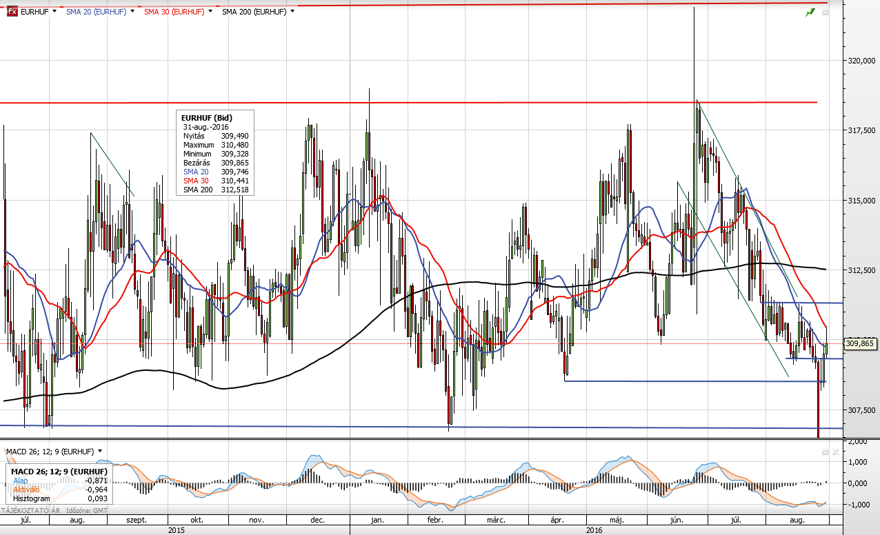This screenshot has width=880, height=535.
Task: Click the Maximum 310,480 row
Action: coord(216,145)
